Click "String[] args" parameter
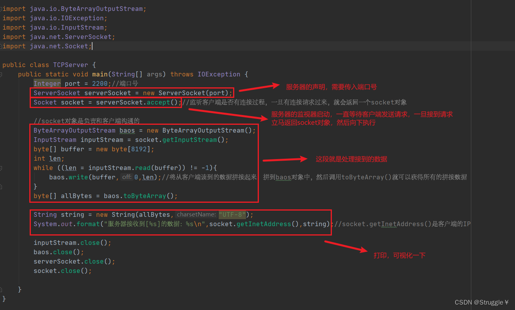Image resolution: width=515 pixels, height=310 pixels. (137, 74)
